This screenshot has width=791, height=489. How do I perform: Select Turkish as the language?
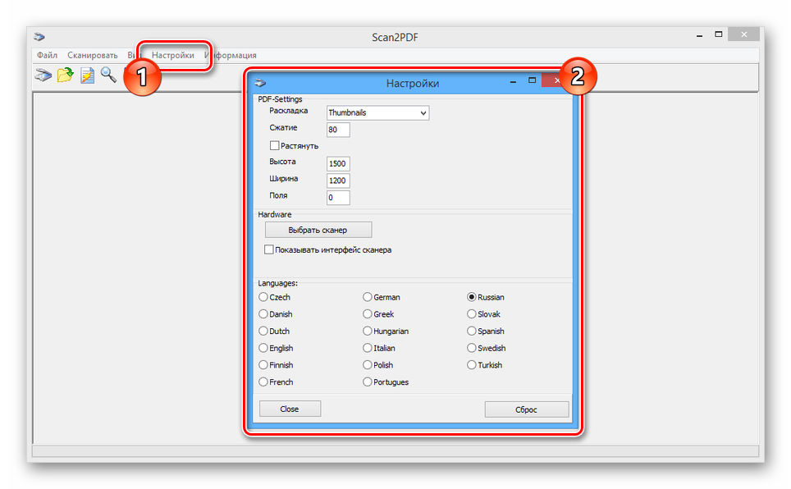[472, 365]
